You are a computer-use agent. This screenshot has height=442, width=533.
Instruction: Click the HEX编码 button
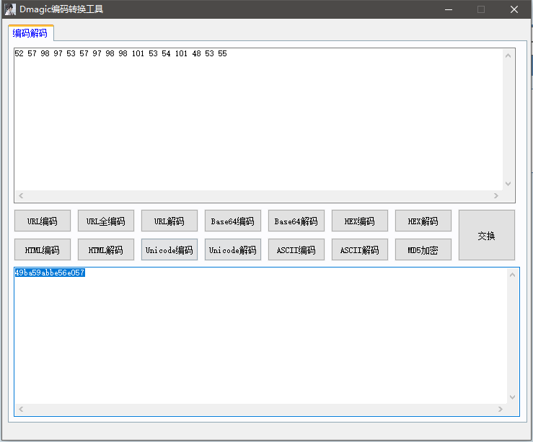[360, 221]
